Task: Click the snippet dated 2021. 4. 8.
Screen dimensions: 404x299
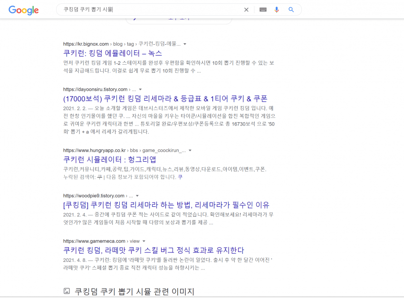Action: pyautogui.click(x=168, y=264)
